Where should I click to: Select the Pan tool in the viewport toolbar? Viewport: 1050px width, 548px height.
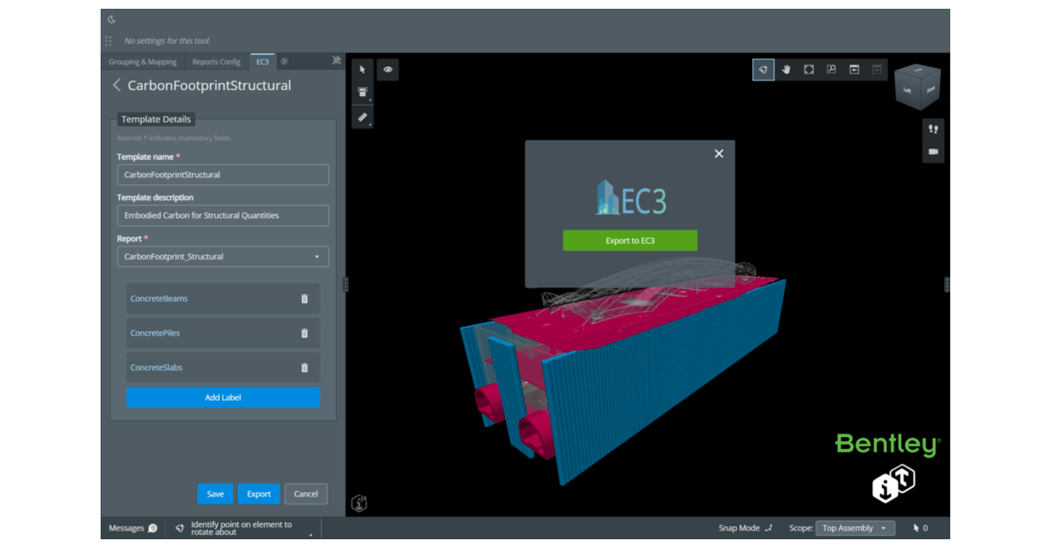(x=787, y=69)
